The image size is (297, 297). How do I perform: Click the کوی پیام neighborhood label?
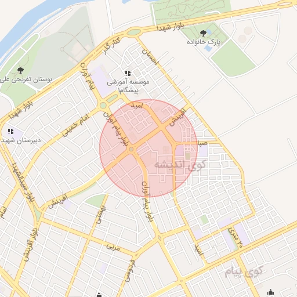(x=244, y=271)
